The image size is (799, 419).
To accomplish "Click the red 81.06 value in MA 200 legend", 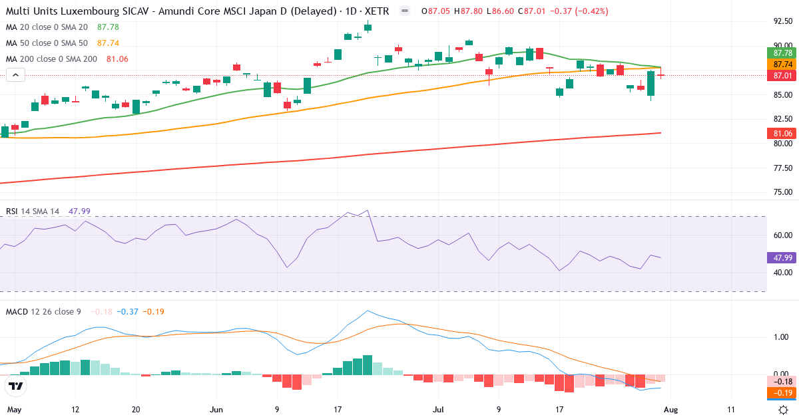I will click(117, 59).
